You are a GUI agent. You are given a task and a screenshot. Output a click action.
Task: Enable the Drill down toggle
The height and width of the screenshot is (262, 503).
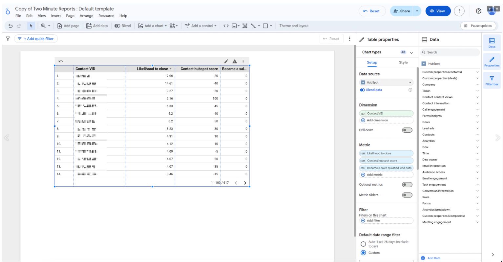pyautogui.click(x=407, y=130)
